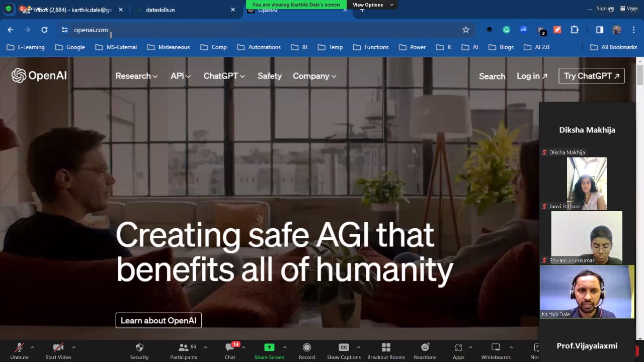
Task: Open the All Bookmarks folder
Action: pyautogui.click(x=613, y=47)
